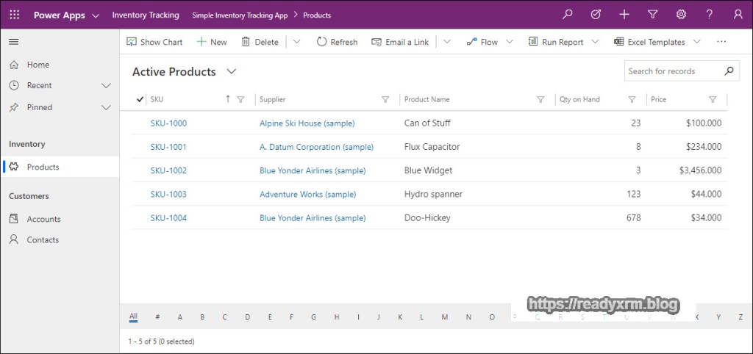
Task: Jump to letter M in alphabet bar
Action: click(445, 317)
